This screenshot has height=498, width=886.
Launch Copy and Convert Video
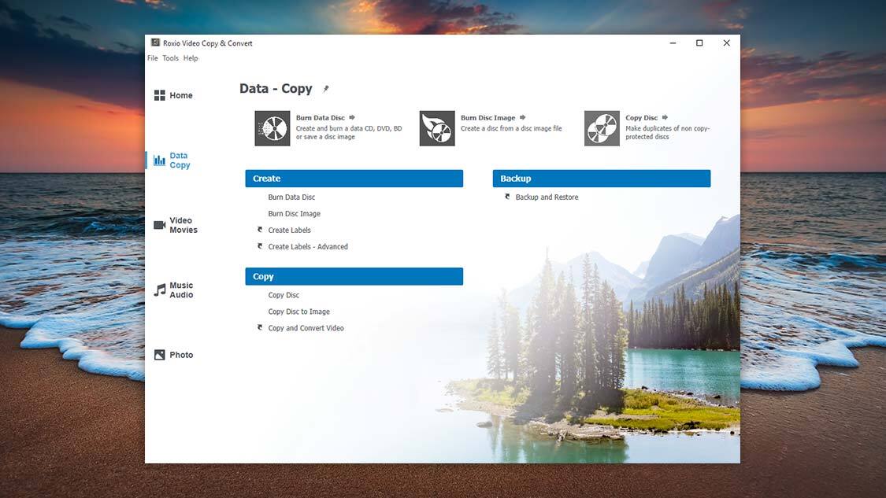click(x=306, y=328)
